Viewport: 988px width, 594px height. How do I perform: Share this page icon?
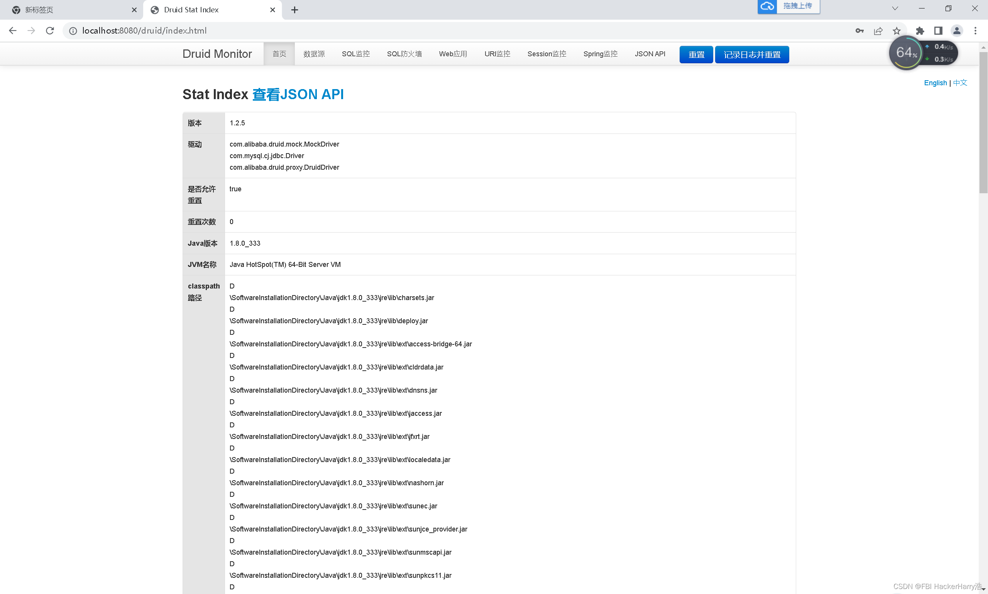[878, 31]
